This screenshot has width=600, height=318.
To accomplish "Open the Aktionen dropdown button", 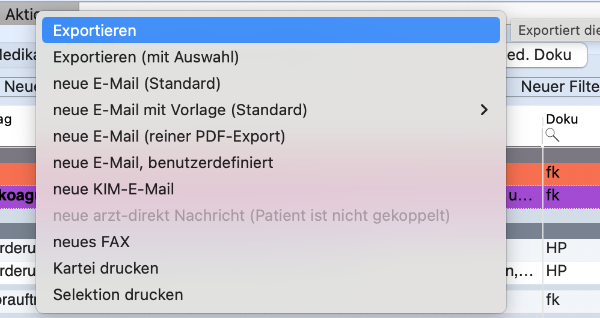I will [21, 14].
